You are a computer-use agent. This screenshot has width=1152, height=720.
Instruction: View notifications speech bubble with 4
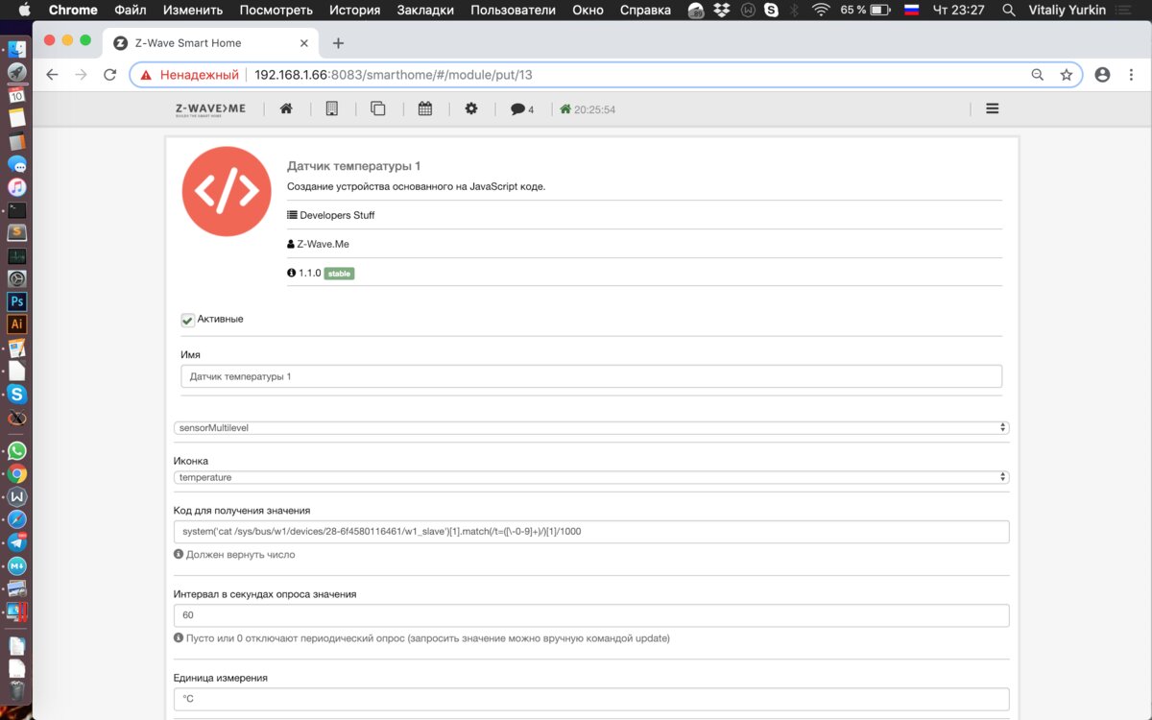[521, 109]
